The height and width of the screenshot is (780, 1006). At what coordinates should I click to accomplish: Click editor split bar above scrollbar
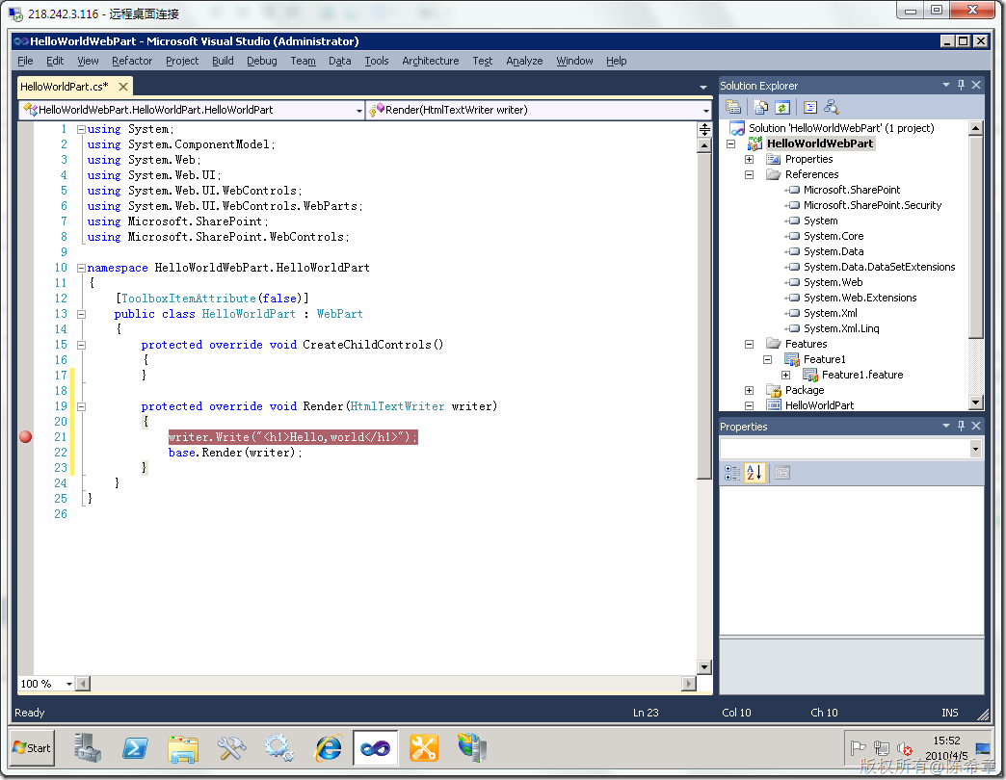pos(704,129)
